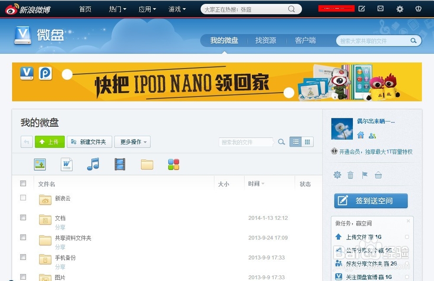Click the 新建文件夹 button

89,142
